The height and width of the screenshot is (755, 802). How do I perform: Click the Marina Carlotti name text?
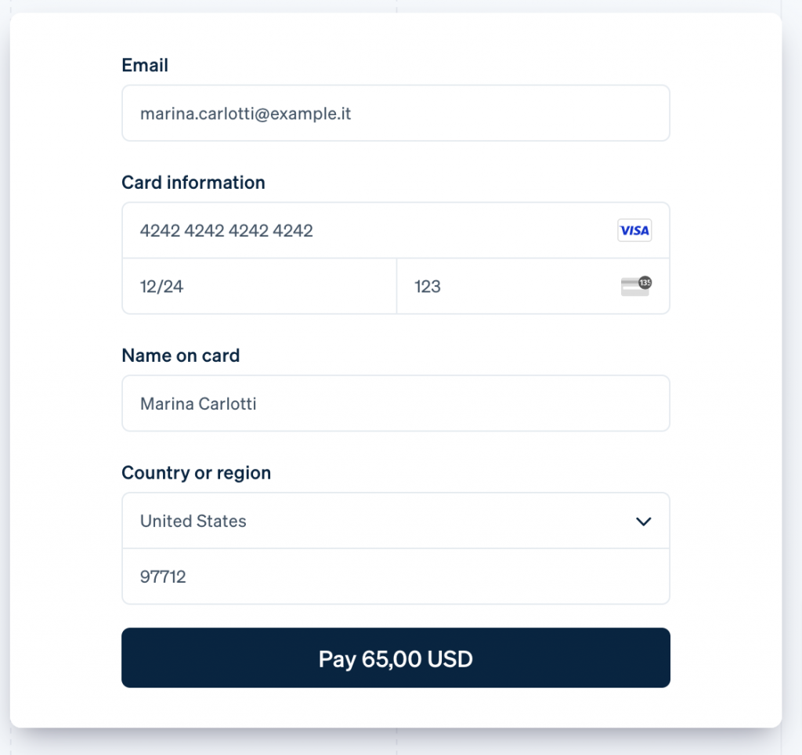198,403
